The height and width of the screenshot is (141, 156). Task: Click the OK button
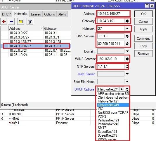pyautogui.click(x=143, y=14)
